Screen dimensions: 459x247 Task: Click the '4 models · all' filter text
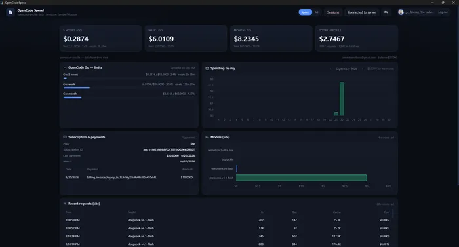[x=386, y=138]
